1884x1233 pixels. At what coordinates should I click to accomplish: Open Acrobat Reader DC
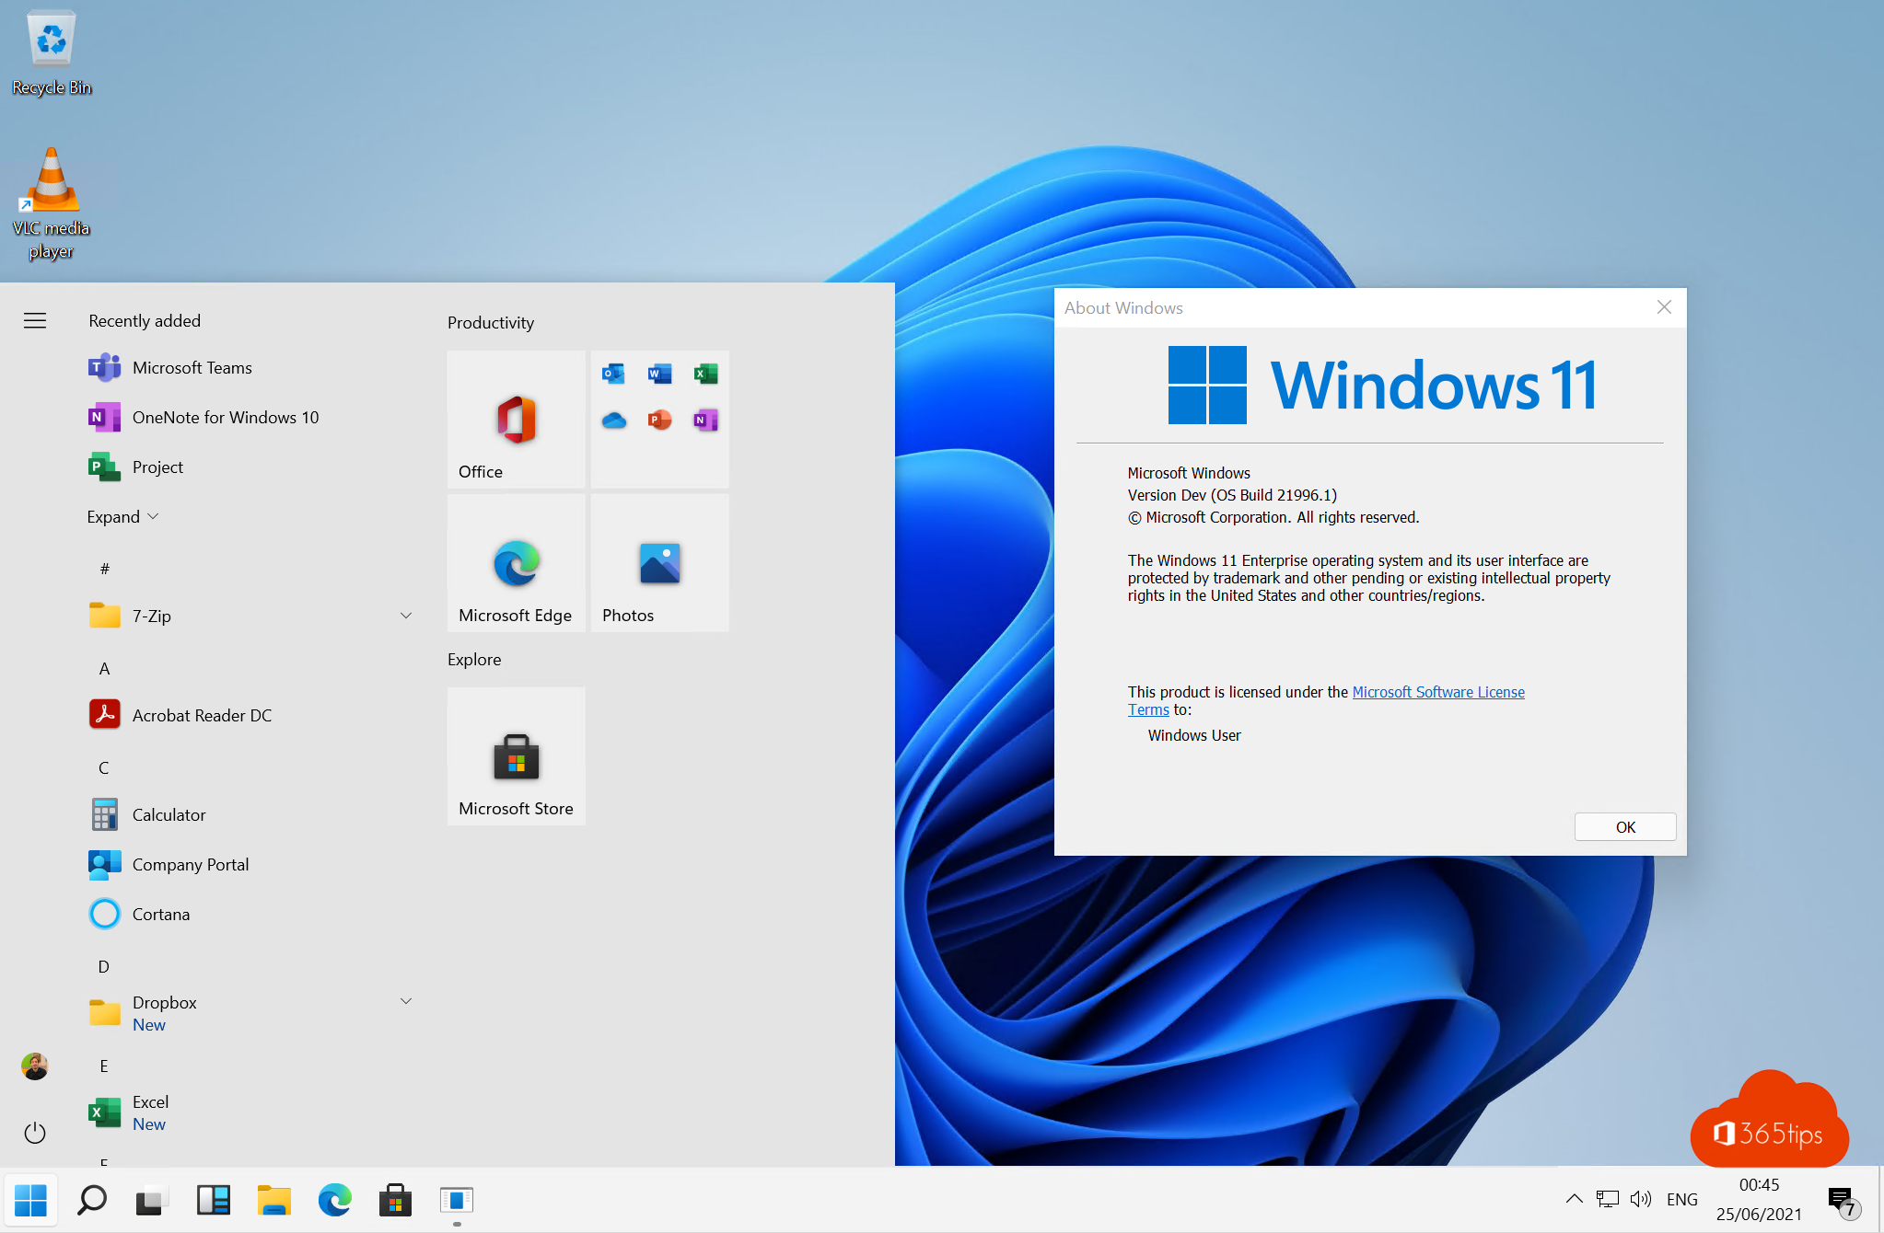pyautogui.click(x=201, y=713)
